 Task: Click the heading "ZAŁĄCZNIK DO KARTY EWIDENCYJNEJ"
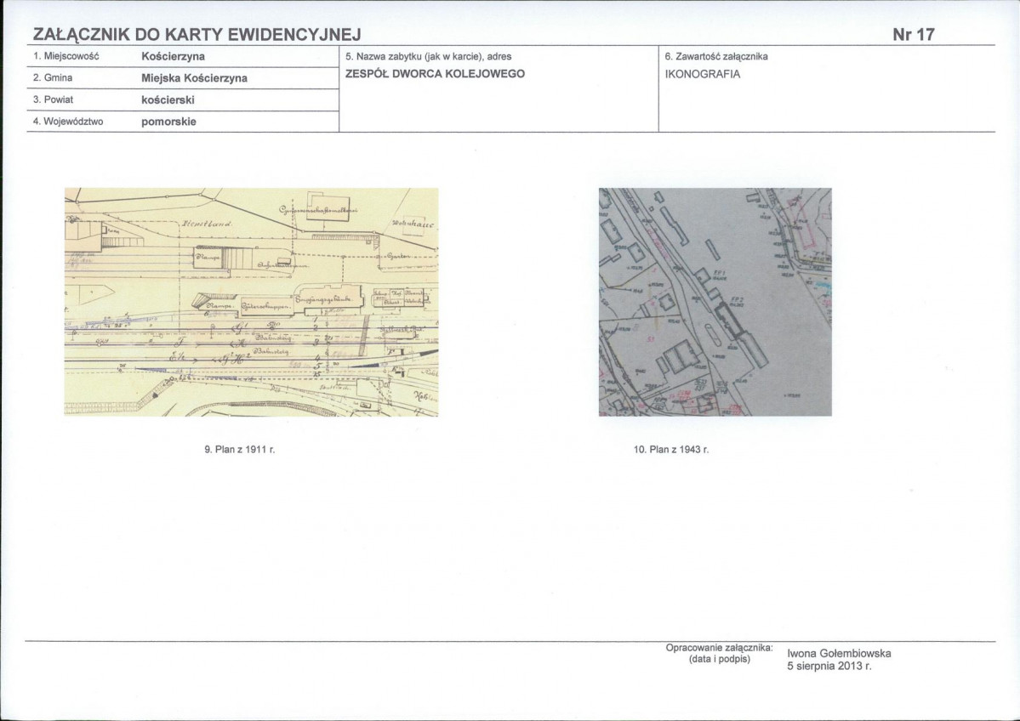[197, 35]
